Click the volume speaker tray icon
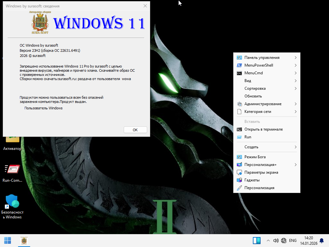329x247 pixels. click(x=276, y=241)
